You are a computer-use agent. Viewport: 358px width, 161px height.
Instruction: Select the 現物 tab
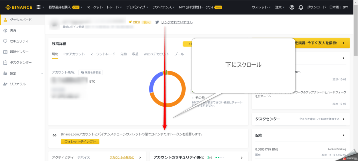pyautogui.click(x=55, y=54)
